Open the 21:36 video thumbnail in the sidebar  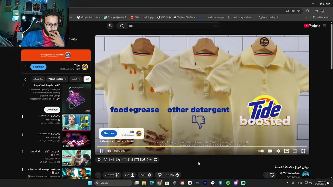[76, 122]
